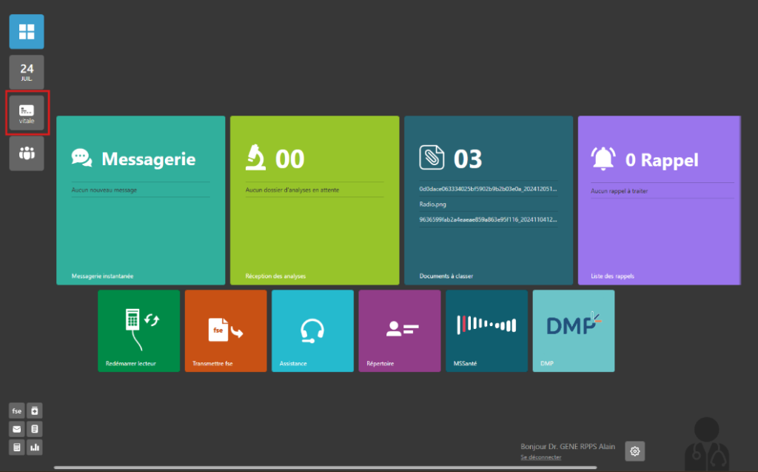Open the bar chart statistics icon
The width and height of the screenshot is (758, 472).
(35, 447)
